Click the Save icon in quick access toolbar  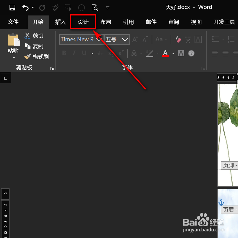pos(12,8)
